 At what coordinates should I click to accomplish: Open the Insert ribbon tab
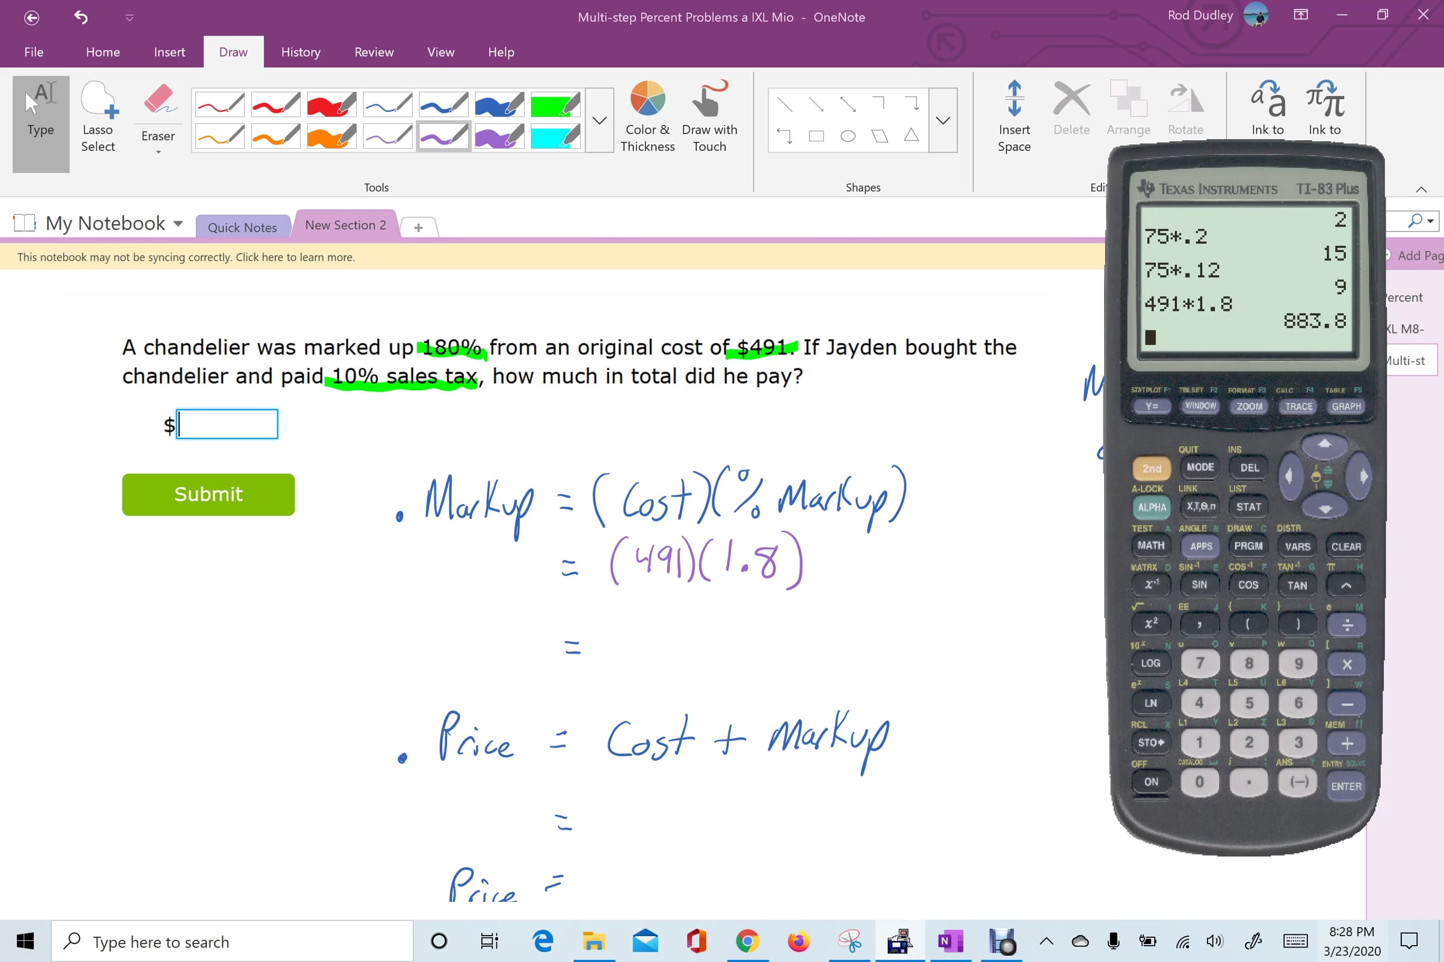click(169, 52)
